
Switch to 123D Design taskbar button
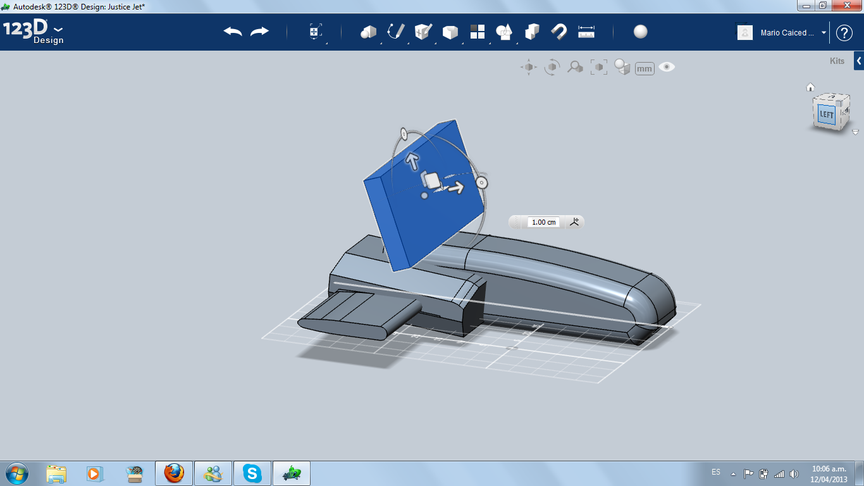[292, 473]
